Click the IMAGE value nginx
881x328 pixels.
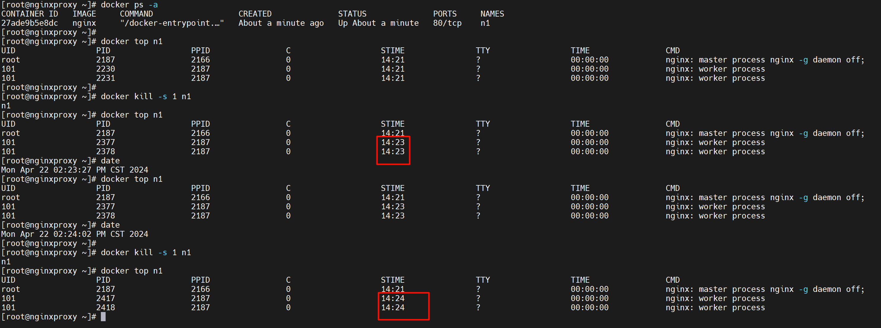[x=84, y=23]
